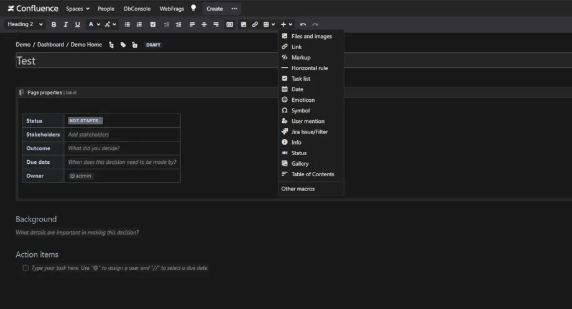Screen dimensions: 572x309
Task: Expand the text color dropdown arrow
Action: (98, 24)
